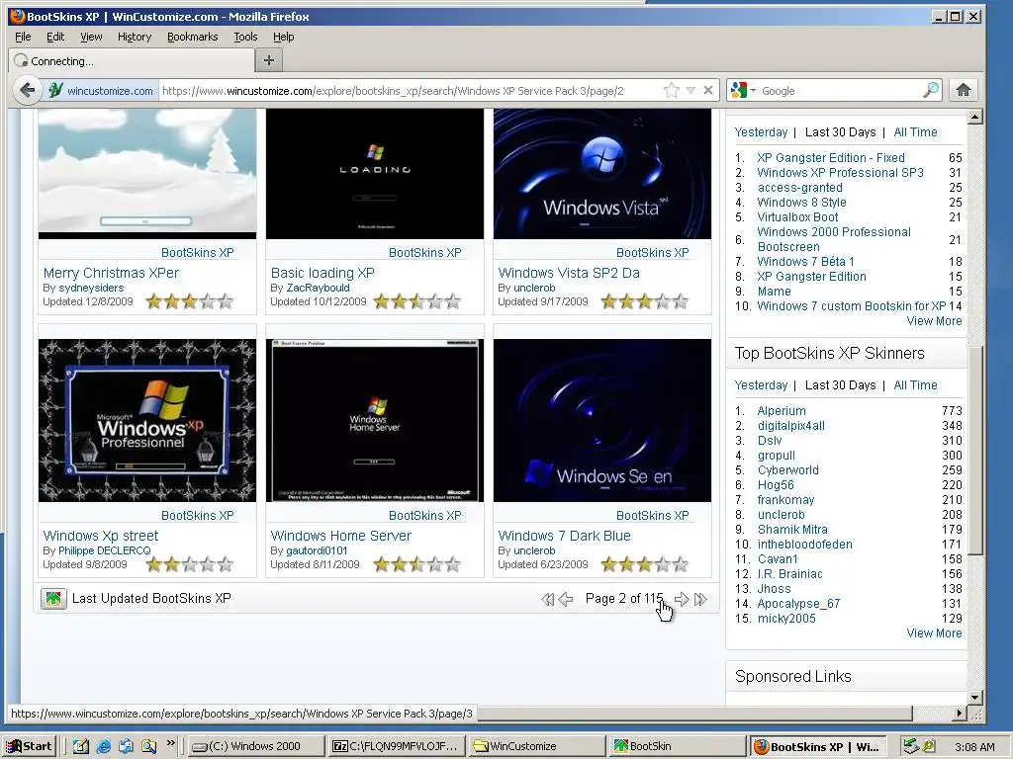1013x759 pixels.
Task: Click star rating of Merry Christmas XPer
Action: 189,301
